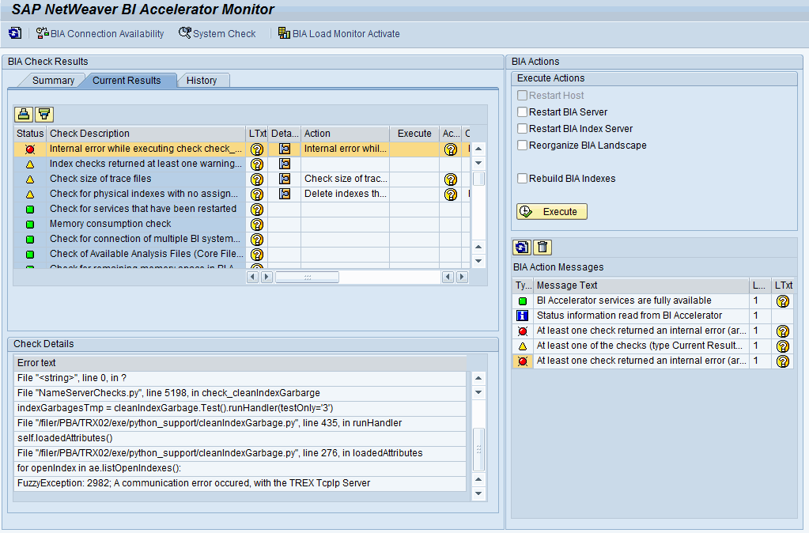Screen dimensions: 809x533
Task: Click the Error text column header
Action: (240, 363)
